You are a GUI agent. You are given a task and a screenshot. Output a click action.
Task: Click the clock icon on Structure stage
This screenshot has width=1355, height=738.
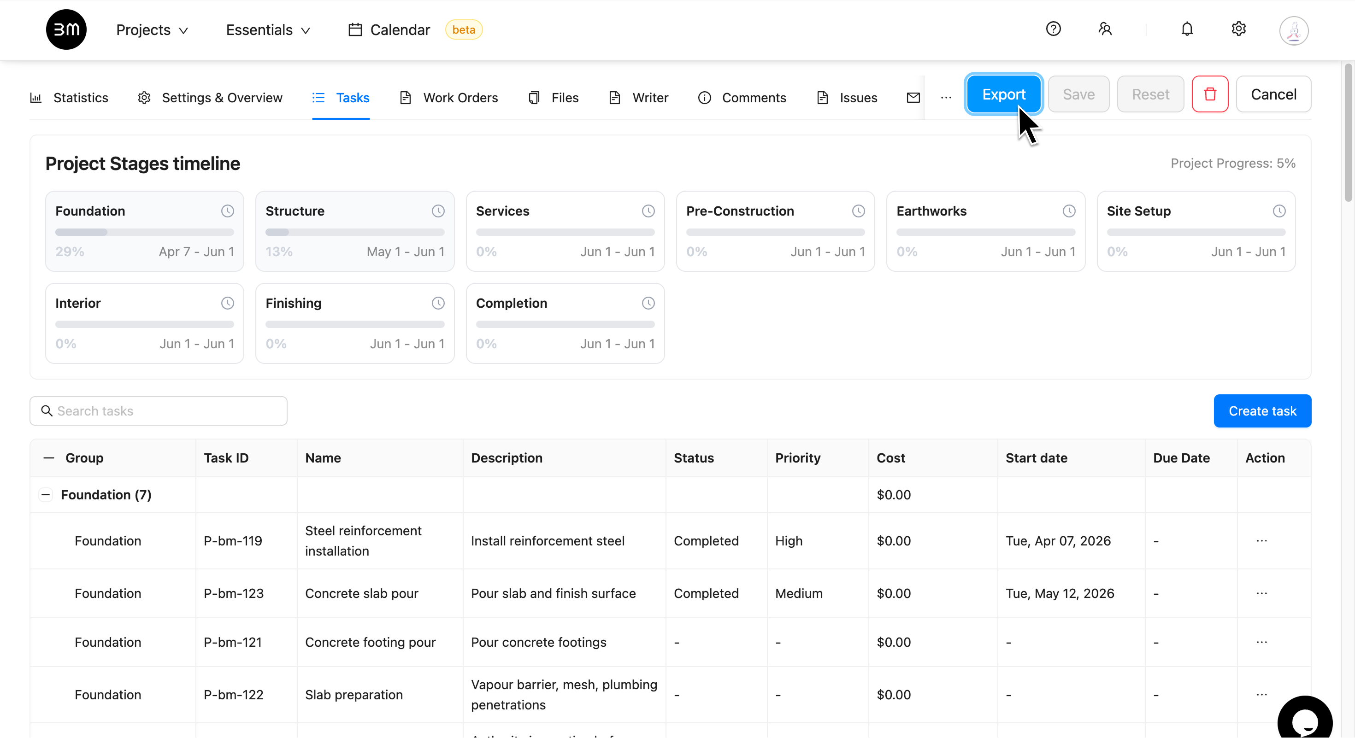coord(438,211)
